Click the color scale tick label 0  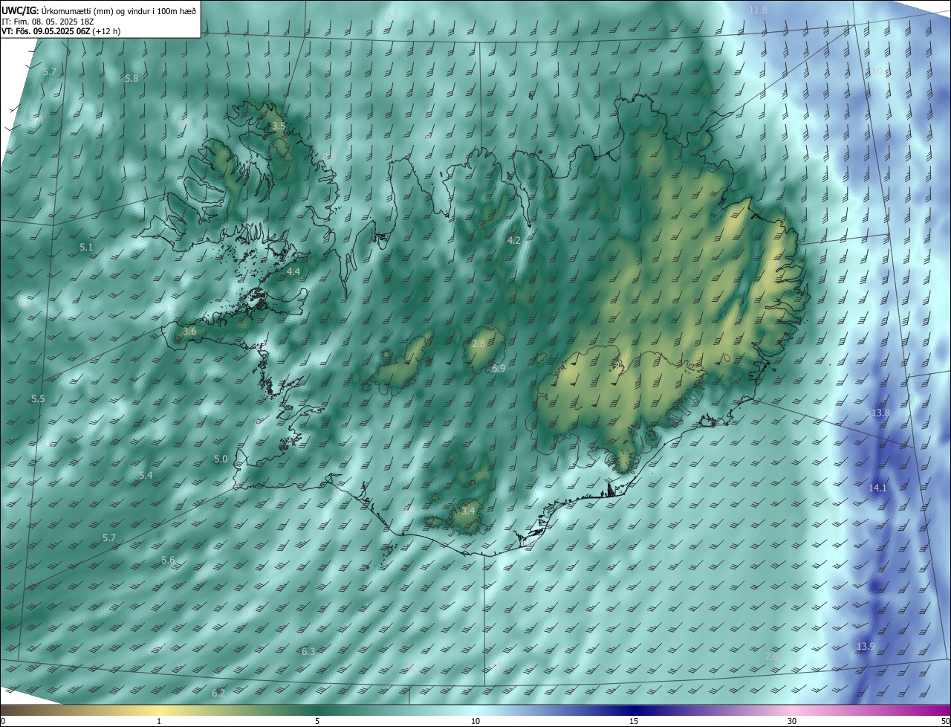click(2, 722)
